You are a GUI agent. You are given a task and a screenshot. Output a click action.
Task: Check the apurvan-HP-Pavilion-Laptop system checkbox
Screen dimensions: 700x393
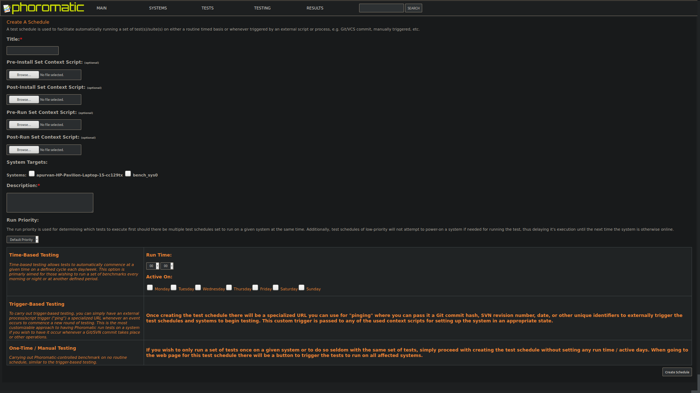32,174
